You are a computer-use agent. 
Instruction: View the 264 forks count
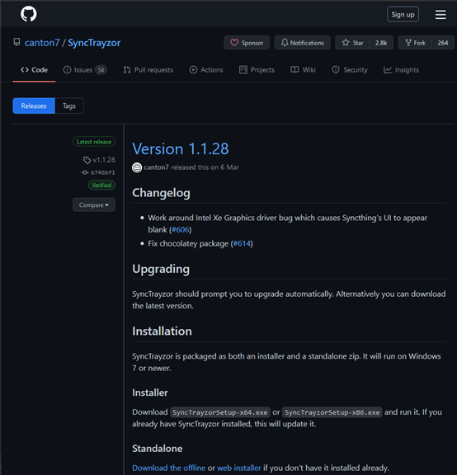(443, 43)
